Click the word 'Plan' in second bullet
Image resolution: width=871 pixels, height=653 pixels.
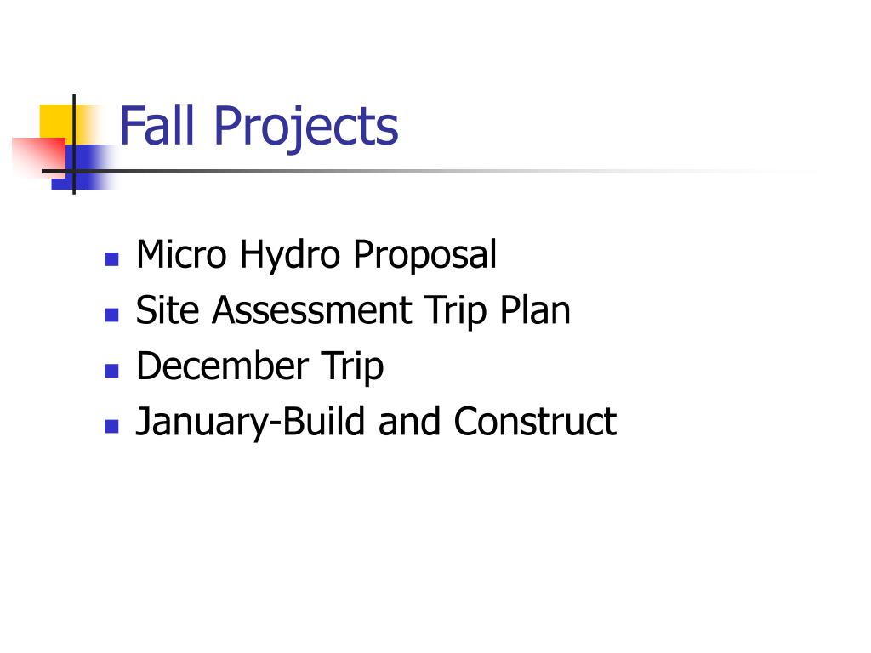point(535,309)
